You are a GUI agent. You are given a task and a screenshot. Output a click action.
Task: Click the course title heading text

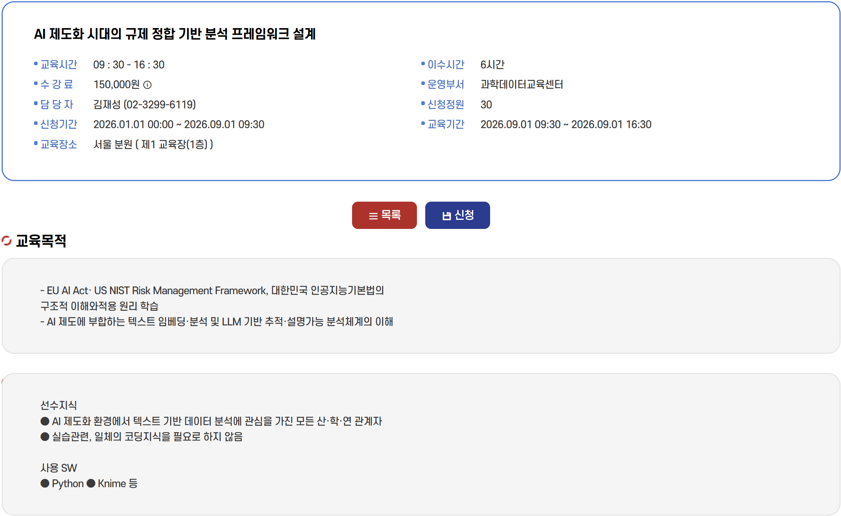point(174,34)
